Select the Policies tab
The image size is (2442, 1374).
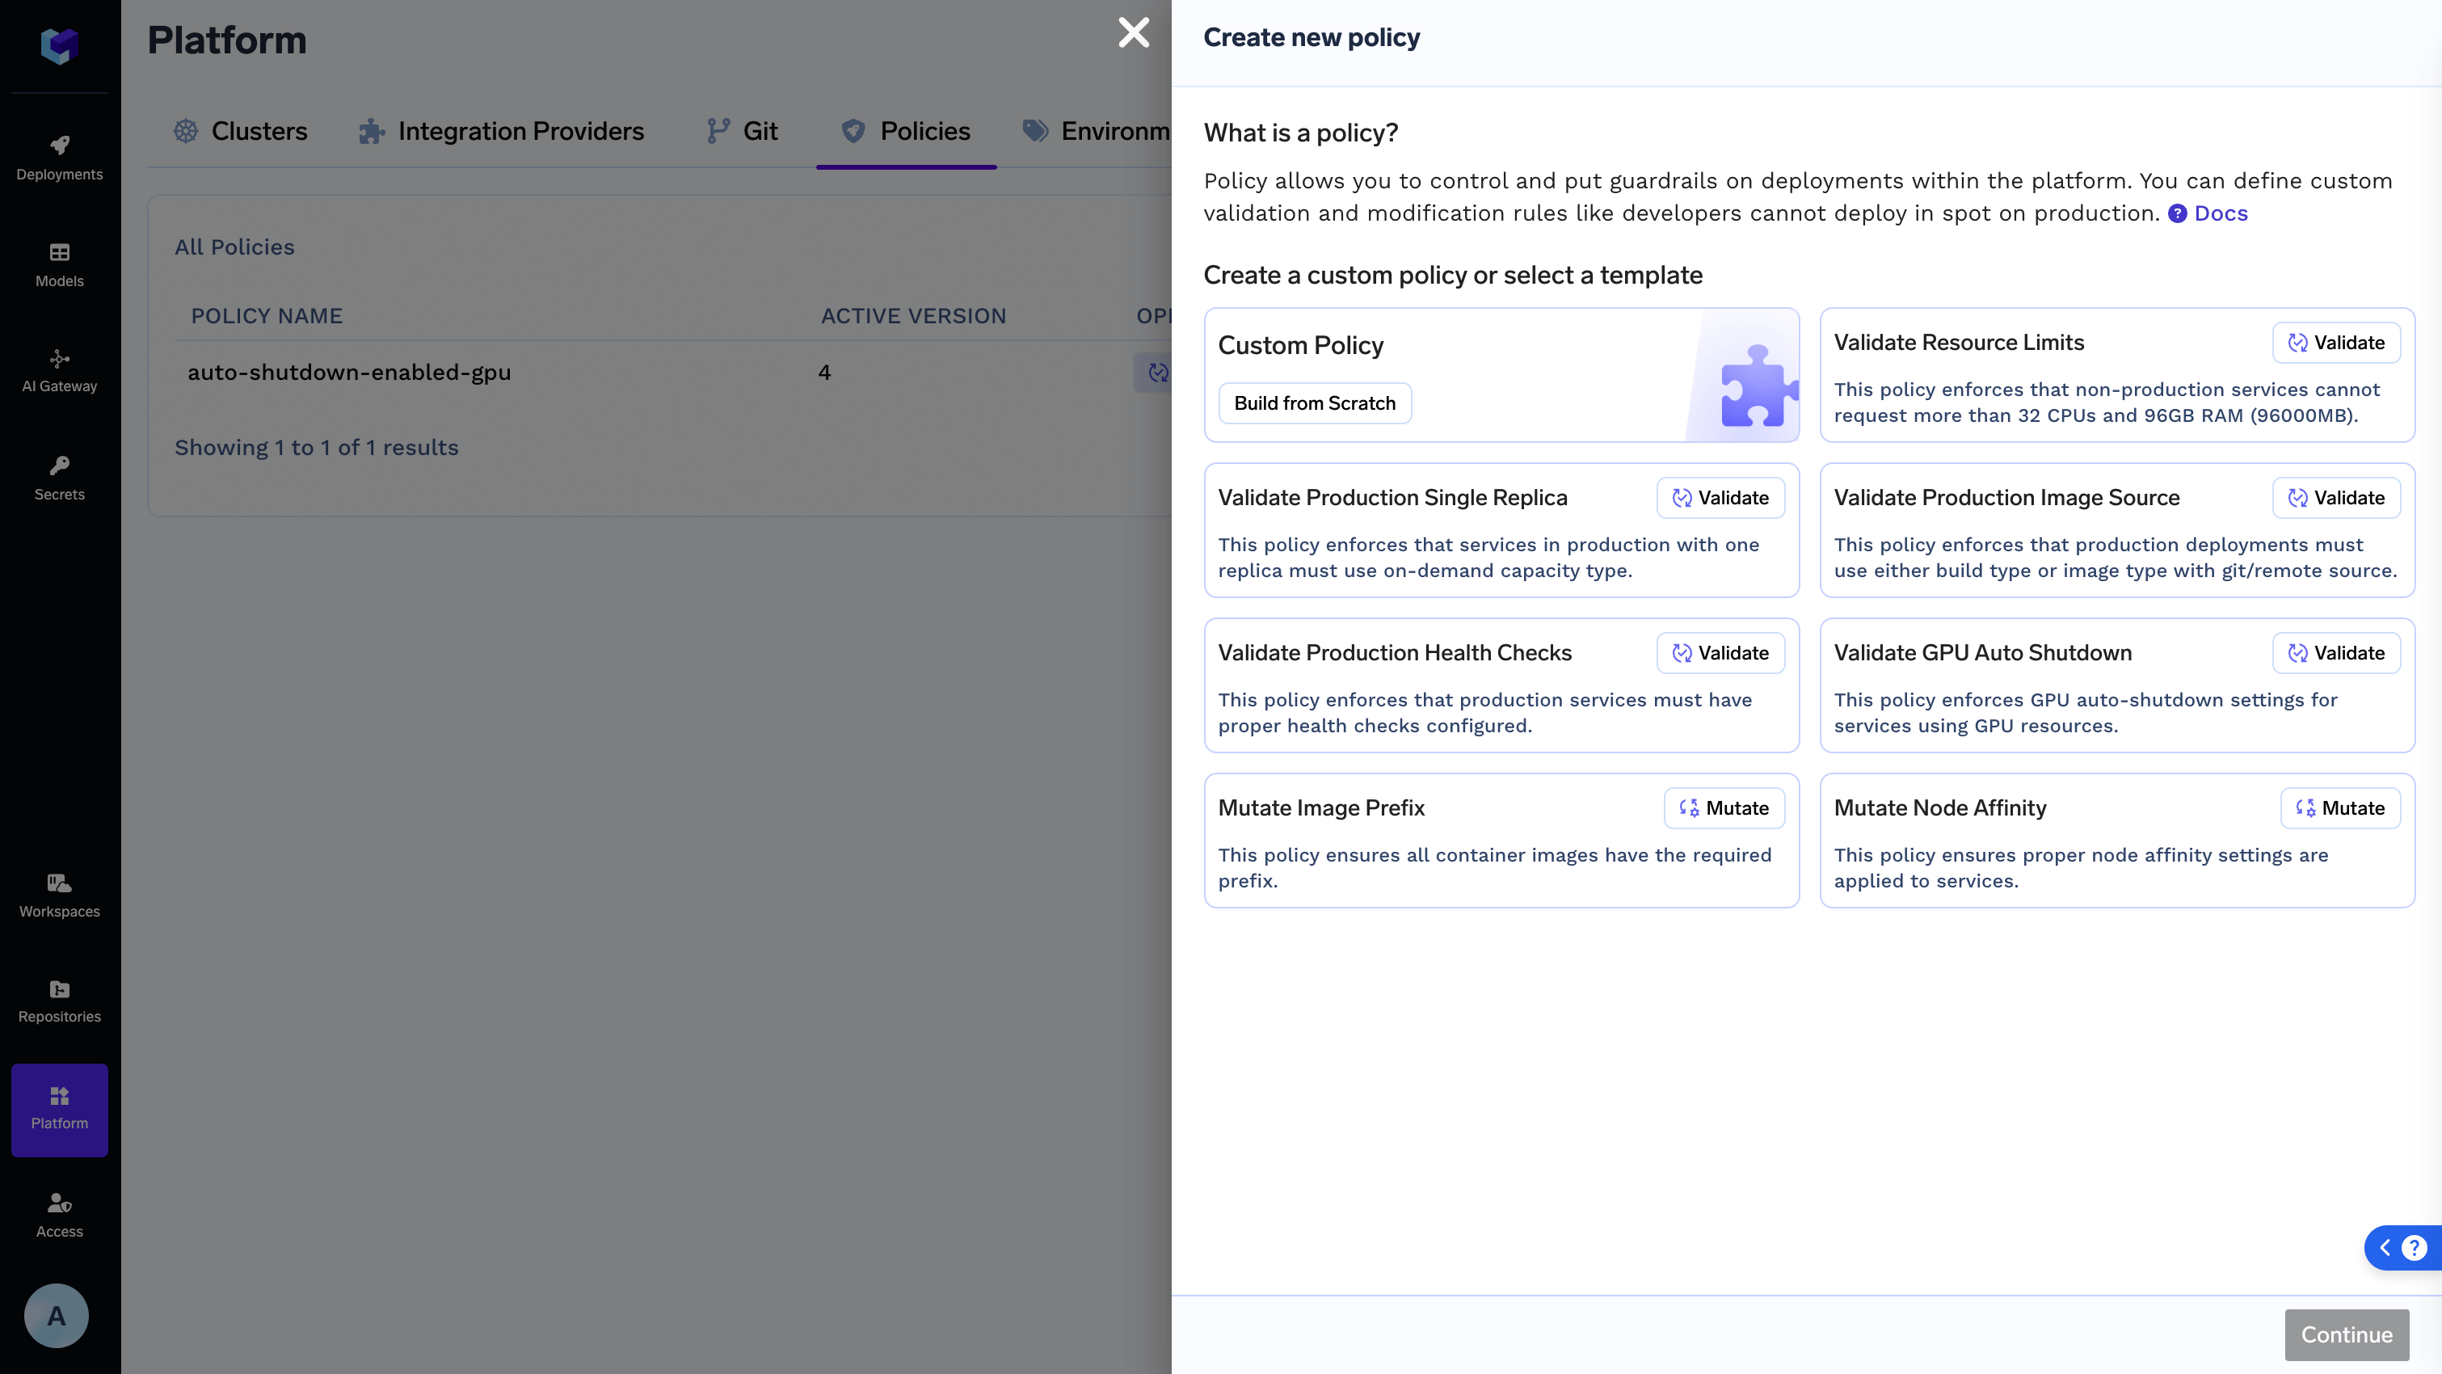(x=907, y=131)
